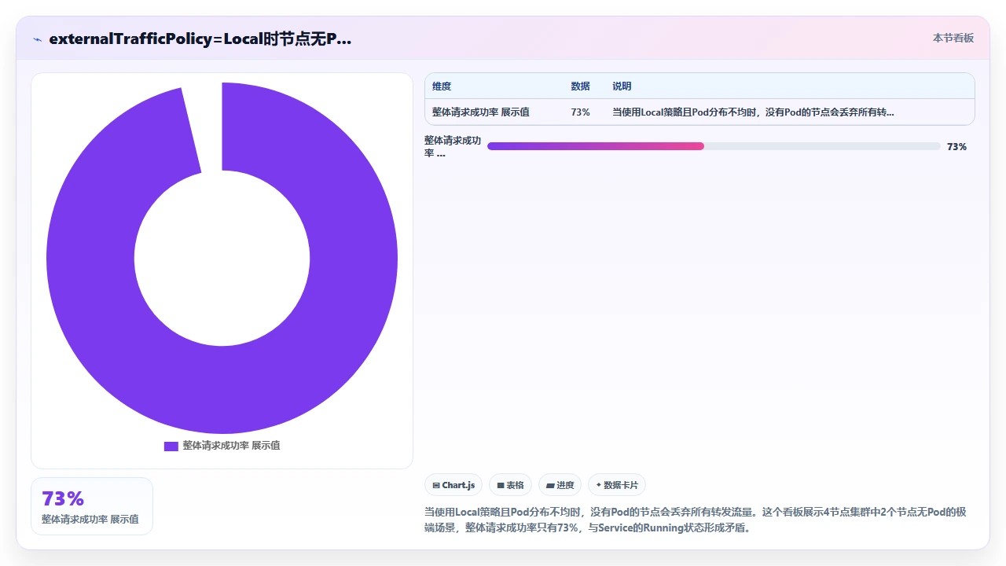
Task: Toggle the 整体请求成功率 展示值 chart legend
Action: pos(222,446)
